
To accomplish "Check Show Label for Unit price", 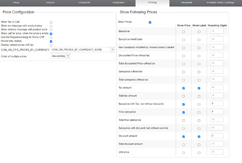I will [199, 153].
